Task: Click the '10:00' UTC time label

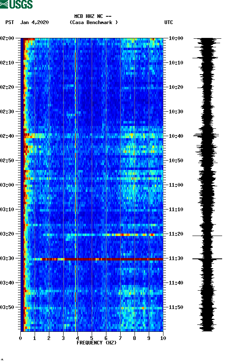Action: pyautogui.click(x=176, y=38)
